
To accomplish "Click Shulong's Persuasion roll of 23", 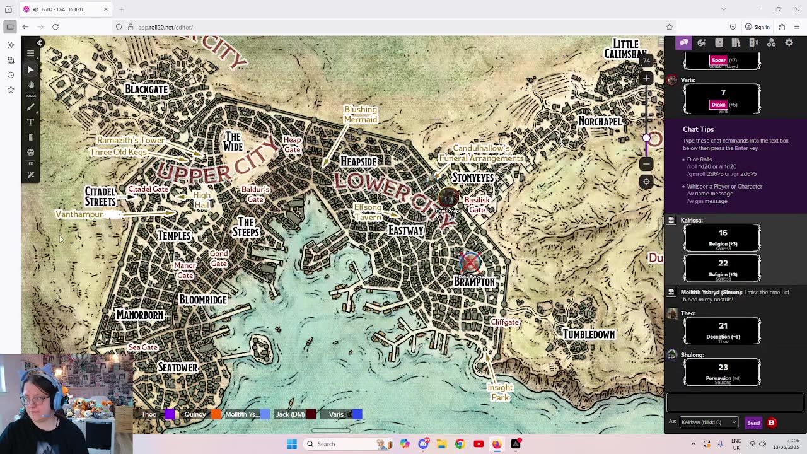I will coord(723,372).
